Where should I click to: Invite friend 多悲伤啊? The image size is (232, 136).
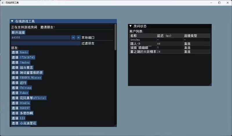coord(22,113)
